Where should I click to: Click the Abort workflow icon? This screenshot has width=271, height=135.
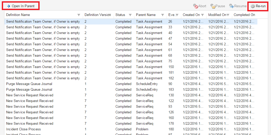[x=195, y=6]
